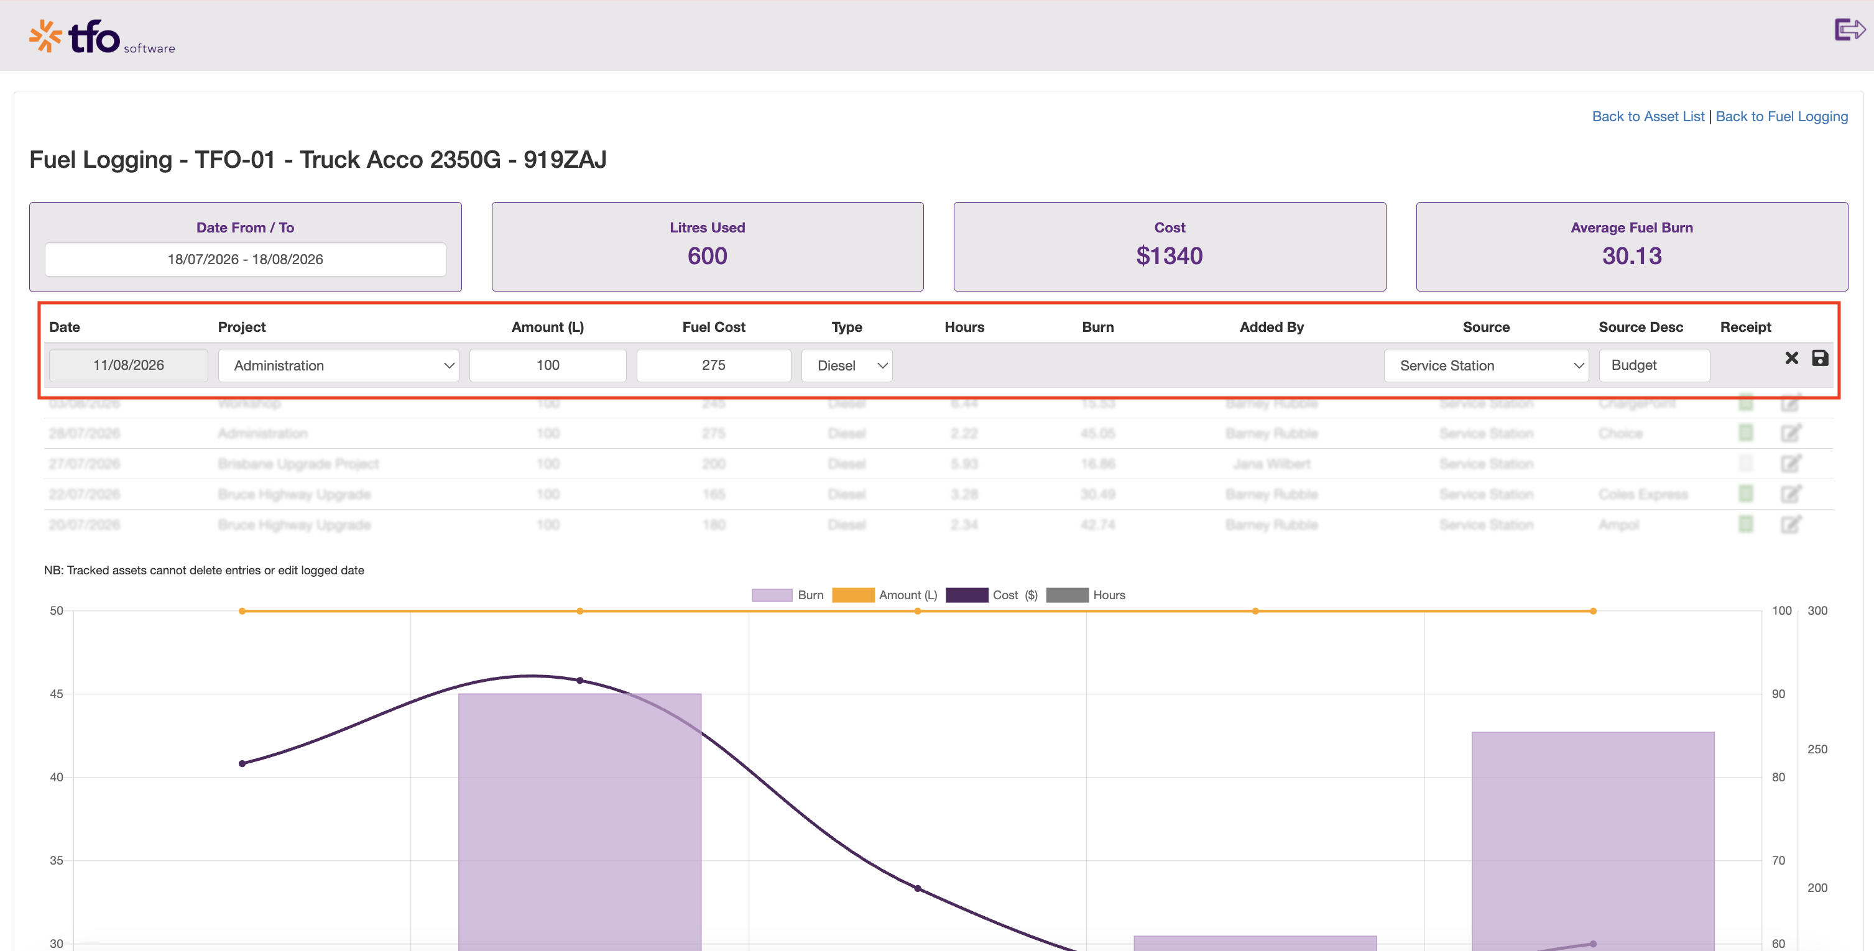Image resolution: width=1874 pixels, height=951 pixels.
Task: Click the Hours gray legend swatch
Action: tap(1067, 595)
